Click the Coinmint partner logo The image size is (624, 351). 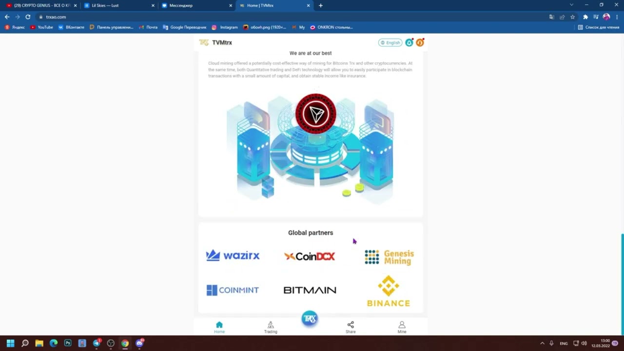tap(233, 290)
